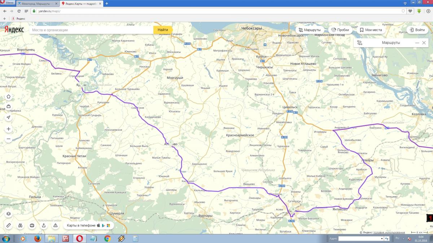Open the calculator from the taskbar

[135, 238]
